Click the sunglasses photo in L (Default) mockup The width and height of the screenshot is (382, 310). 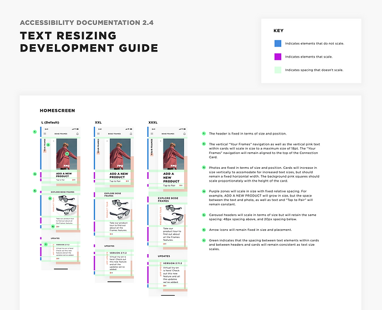tap(67, 206)
